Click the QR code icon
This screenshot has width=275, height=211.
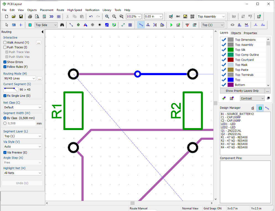pos(192,17)
